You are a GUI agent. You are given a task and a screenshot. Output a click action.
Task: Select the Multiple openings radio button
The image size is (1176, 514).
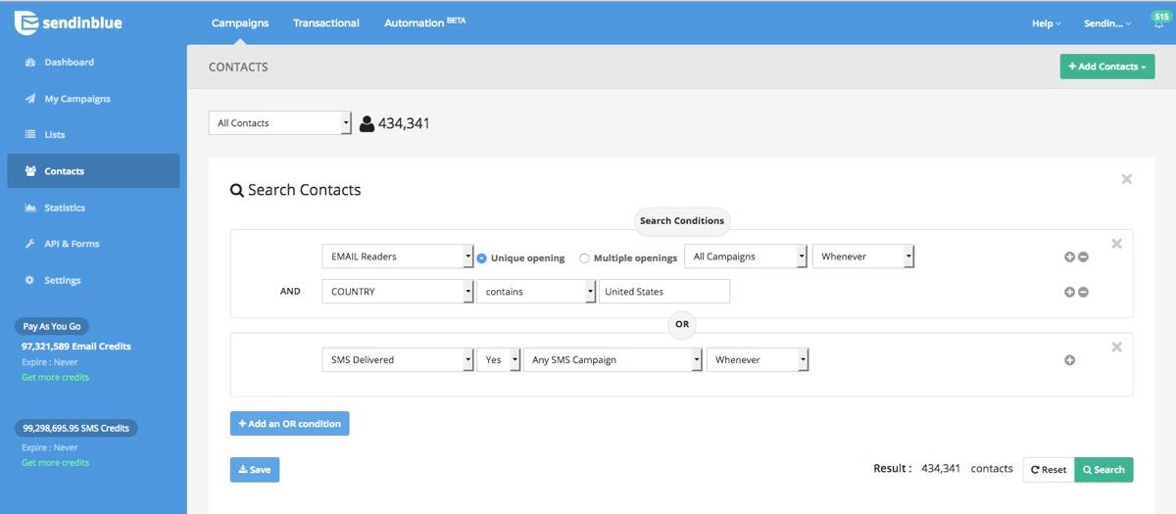584,258
